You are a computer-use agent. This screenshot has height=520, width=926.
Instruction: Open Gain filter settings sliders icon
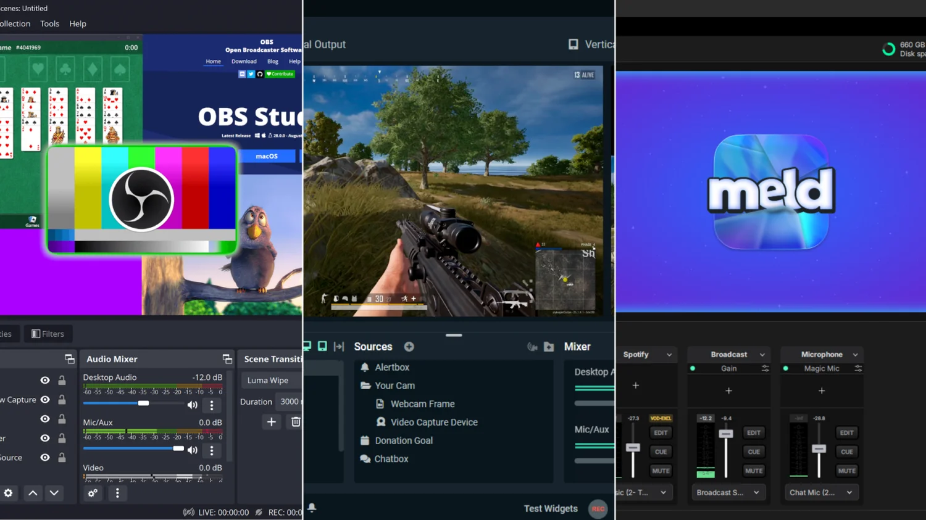click(x=765, y=368)
